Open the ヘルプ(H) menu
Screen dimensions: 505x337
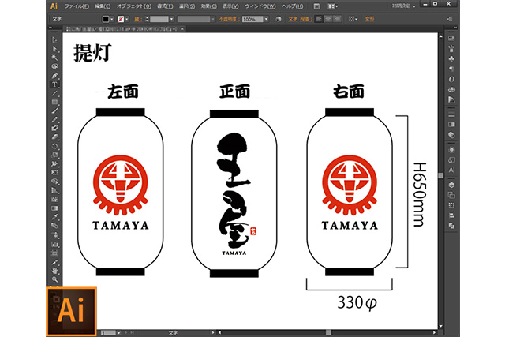pos(293,6)
